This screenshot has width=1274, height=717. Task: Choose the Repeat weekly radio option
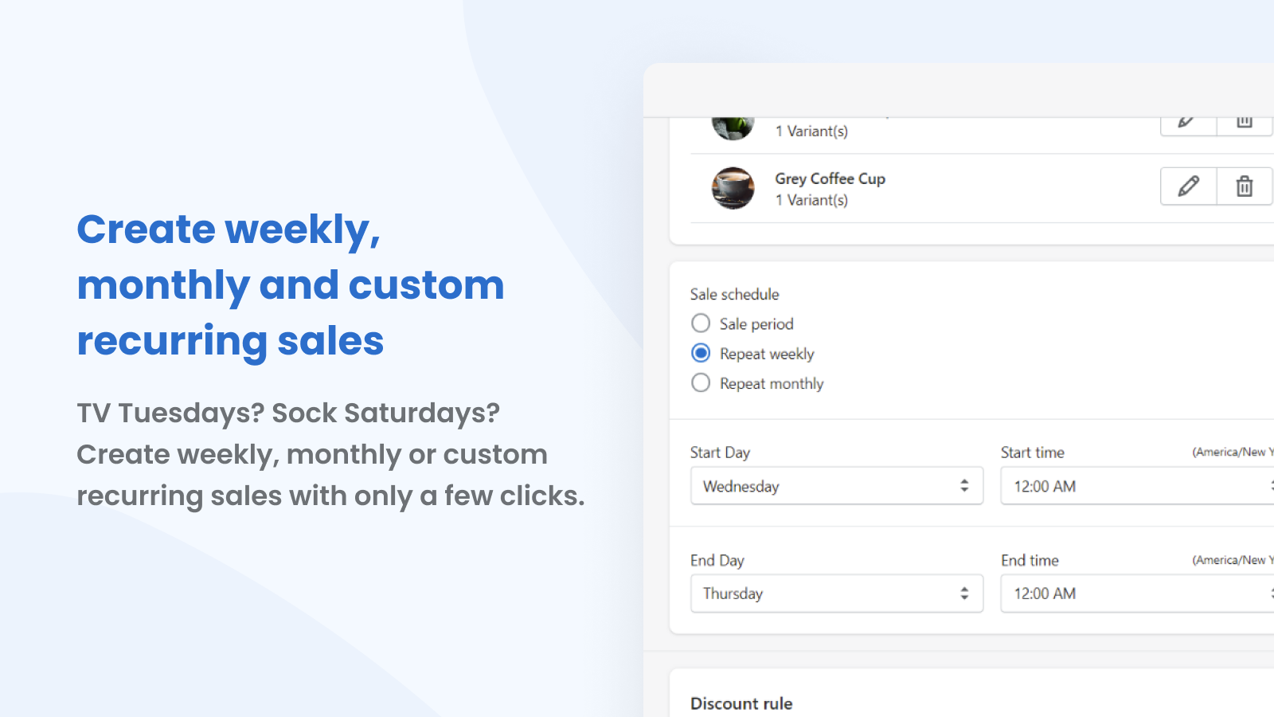[x=701, y=353]
